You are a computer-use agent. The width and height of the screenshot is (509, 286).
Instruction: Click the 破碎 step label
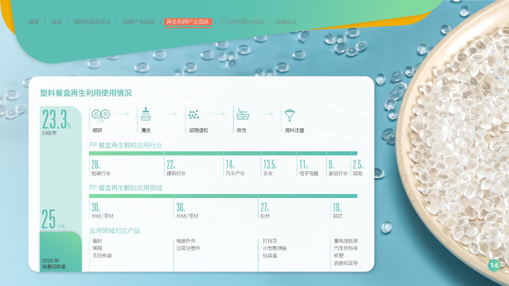[x=97, y=130]
